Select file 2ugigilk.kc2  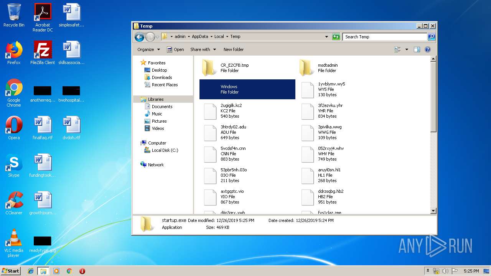(247, 111)
